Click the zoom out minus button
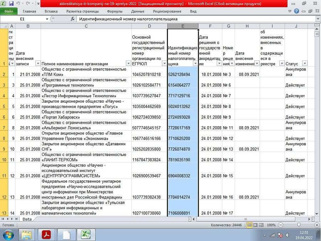The image size is (321, 241). (x=281, y=225)
